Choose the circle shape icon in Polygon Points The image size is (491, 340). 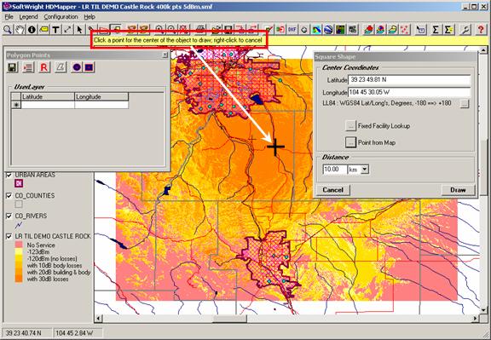(77, 67)
